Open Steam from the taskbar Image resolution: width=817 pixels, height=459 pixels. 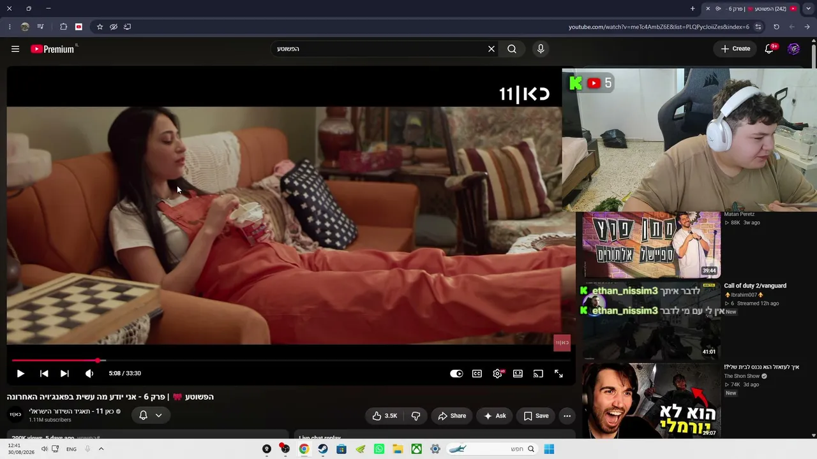coord(323,449)
